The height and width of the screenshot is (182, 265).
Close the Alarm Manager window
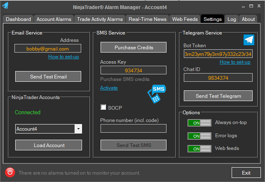pyautogui.click(x=259, y=6)
